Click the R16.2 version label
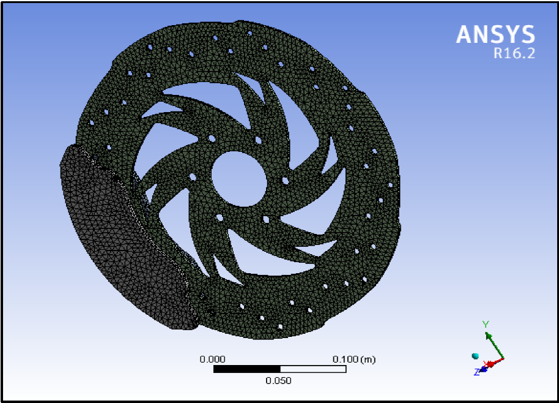Viewport: 559px width, 403px height. coord(514,54)
